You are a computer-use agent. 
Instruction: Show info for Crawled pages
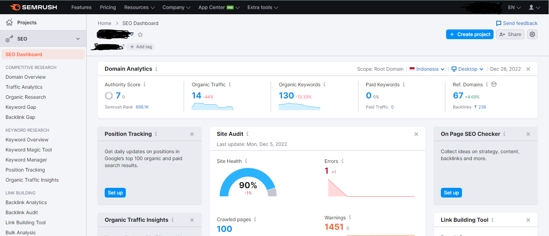coord(255,219)
